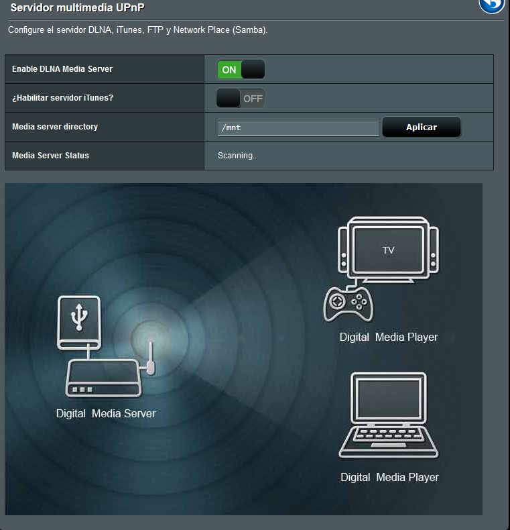Click the Aplicar button
This screenshot has width=510, height=530.
[422, 127]
